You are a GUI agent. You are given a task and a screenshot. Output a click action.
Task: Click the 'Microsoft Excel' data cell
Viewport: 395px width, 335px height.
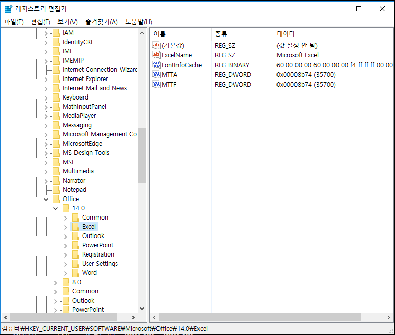point(297,55)
